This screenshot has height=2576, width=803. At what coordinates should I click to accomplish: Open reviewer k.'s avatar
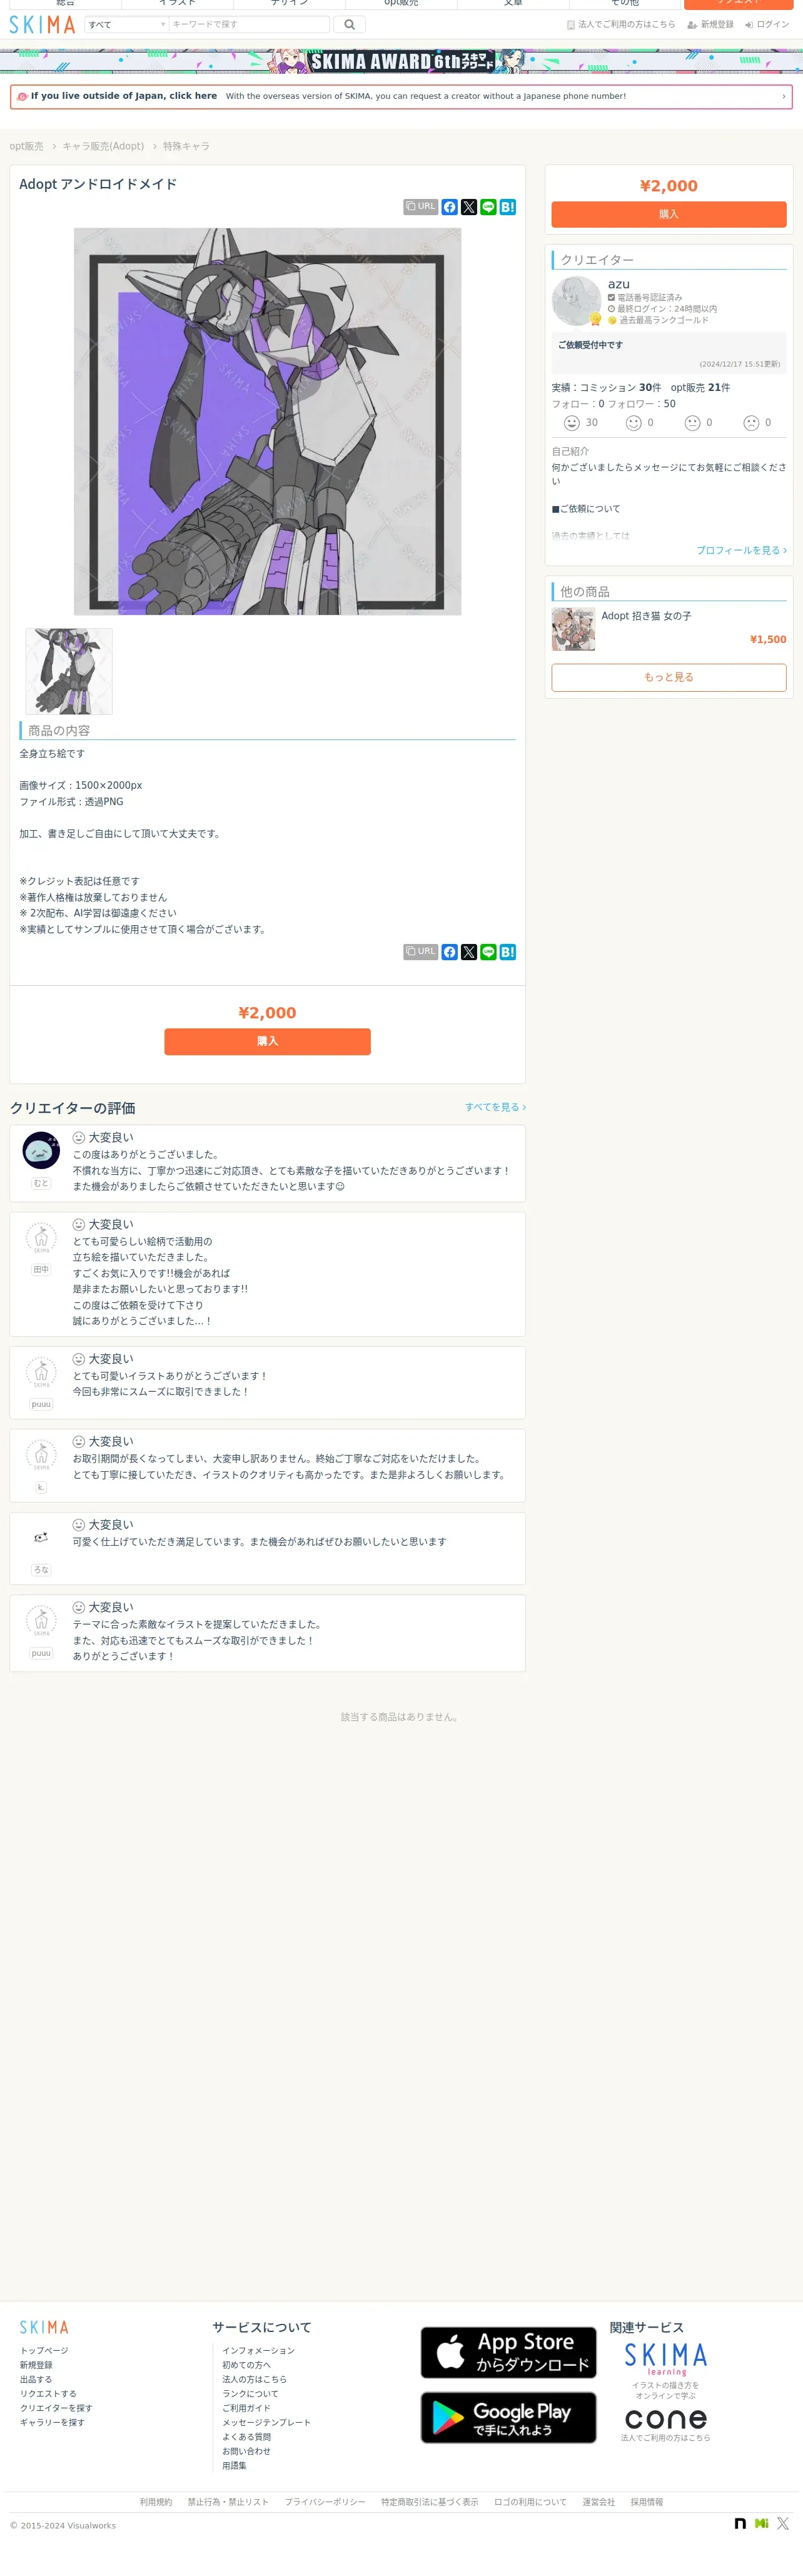pyautogui.click(x=41, y=1455)
